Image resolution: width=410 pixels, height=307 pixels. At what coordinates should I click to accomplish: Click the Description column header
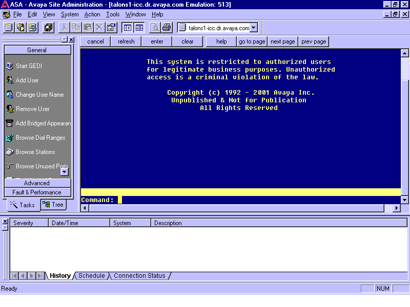point(279,223)
